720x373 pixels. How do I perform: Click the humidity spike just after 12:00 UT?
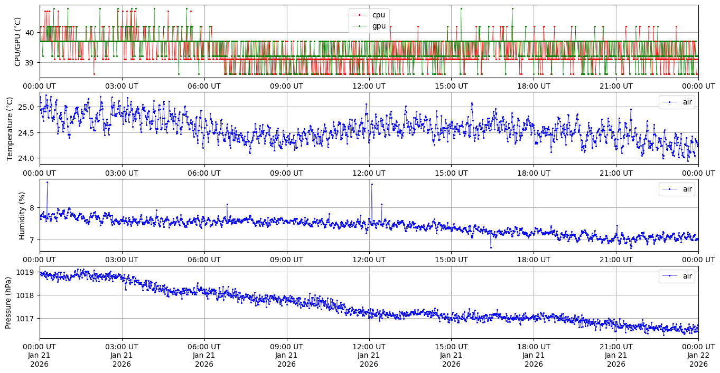coord(372,184)
